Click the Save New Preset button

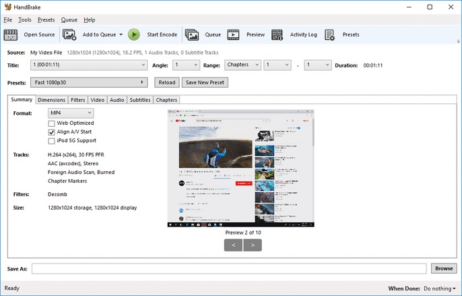click(206, 82)
